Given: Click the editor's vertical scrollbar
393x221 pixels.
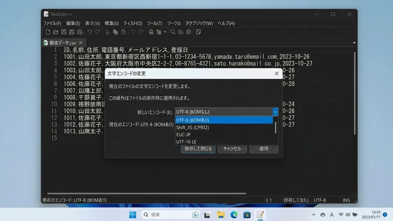Looking at the screenshot, I should click(355, 93).
